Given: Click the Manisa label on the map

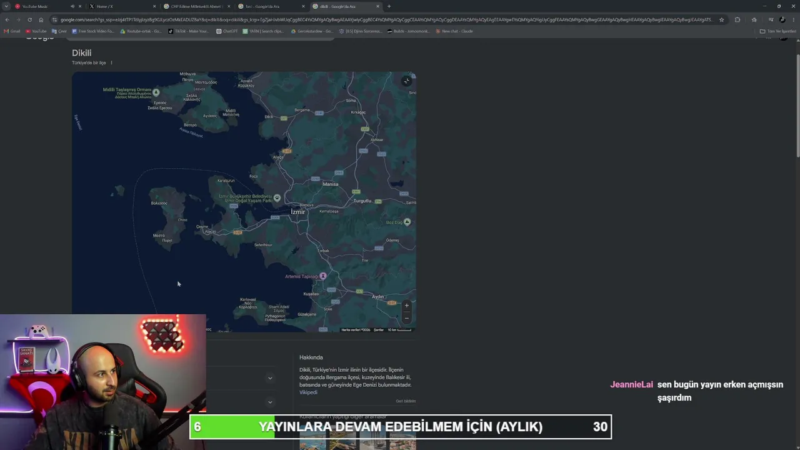Looking at the screenshot, I should [x=331, y=184].
